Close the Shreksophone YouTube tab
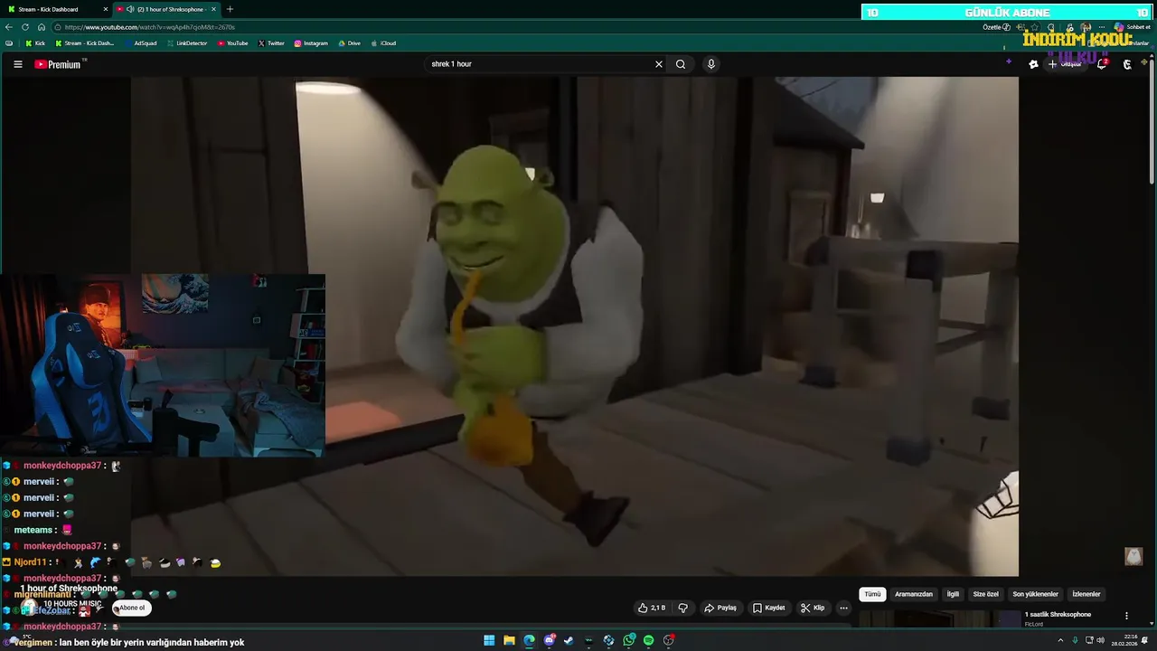Screen dimensions: 1157x651 click(214, 9)
